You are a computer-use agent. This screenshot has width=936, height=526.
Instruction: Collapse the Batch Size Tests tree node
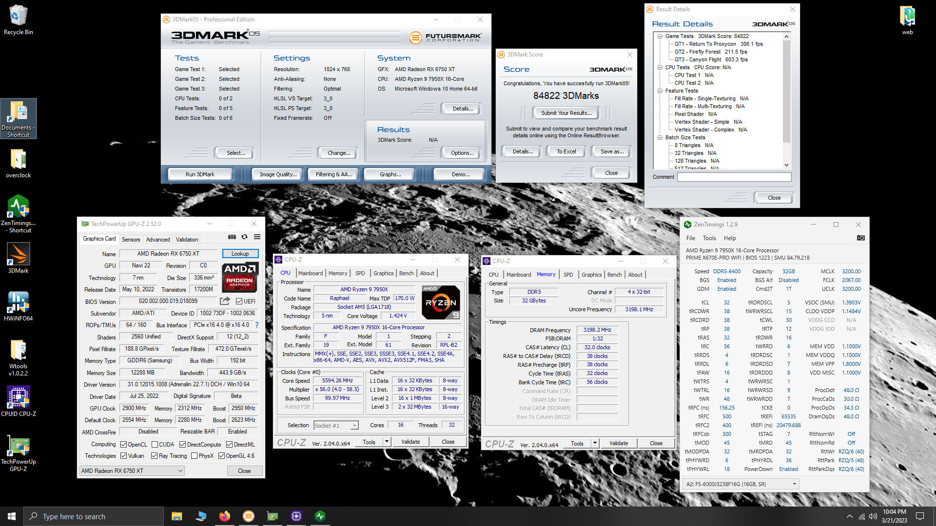click(660, 137)
